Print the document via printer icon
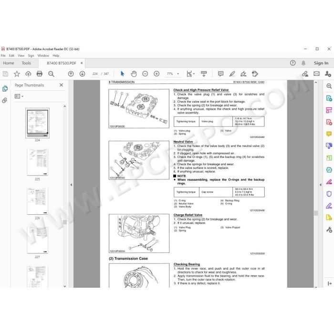The height and width of the screenshot is (334, 334). 40,73
